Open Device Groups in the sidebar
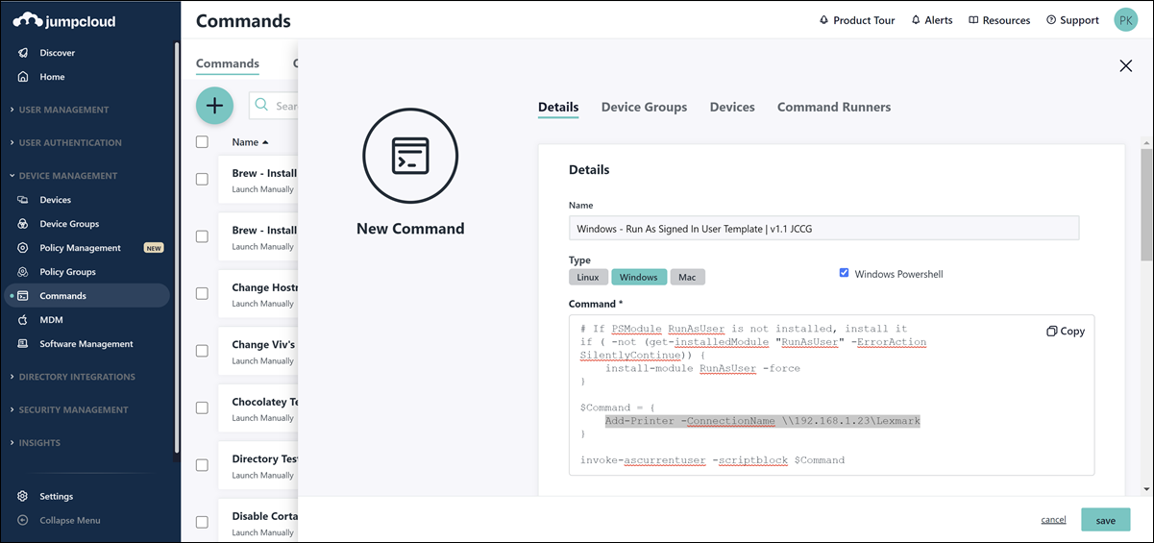Image resolution: width=1154 pixels, height=543 pixels. [x=69, y=224]
